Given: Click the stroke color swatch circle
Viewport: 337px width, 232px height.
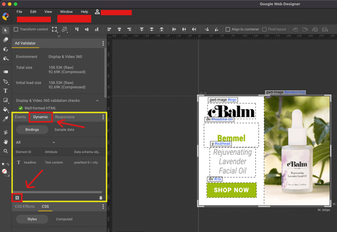Looking at the screenshot, I should (x=7, y=174).
